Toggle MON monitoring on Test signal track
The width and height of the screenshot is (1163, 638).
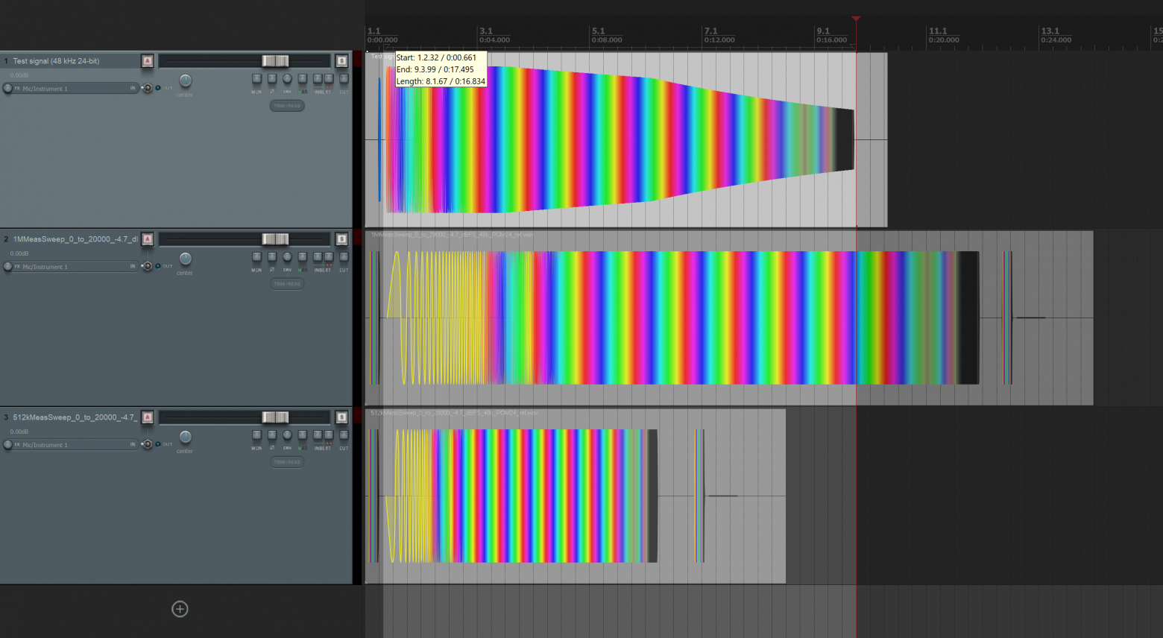[256, 78]
